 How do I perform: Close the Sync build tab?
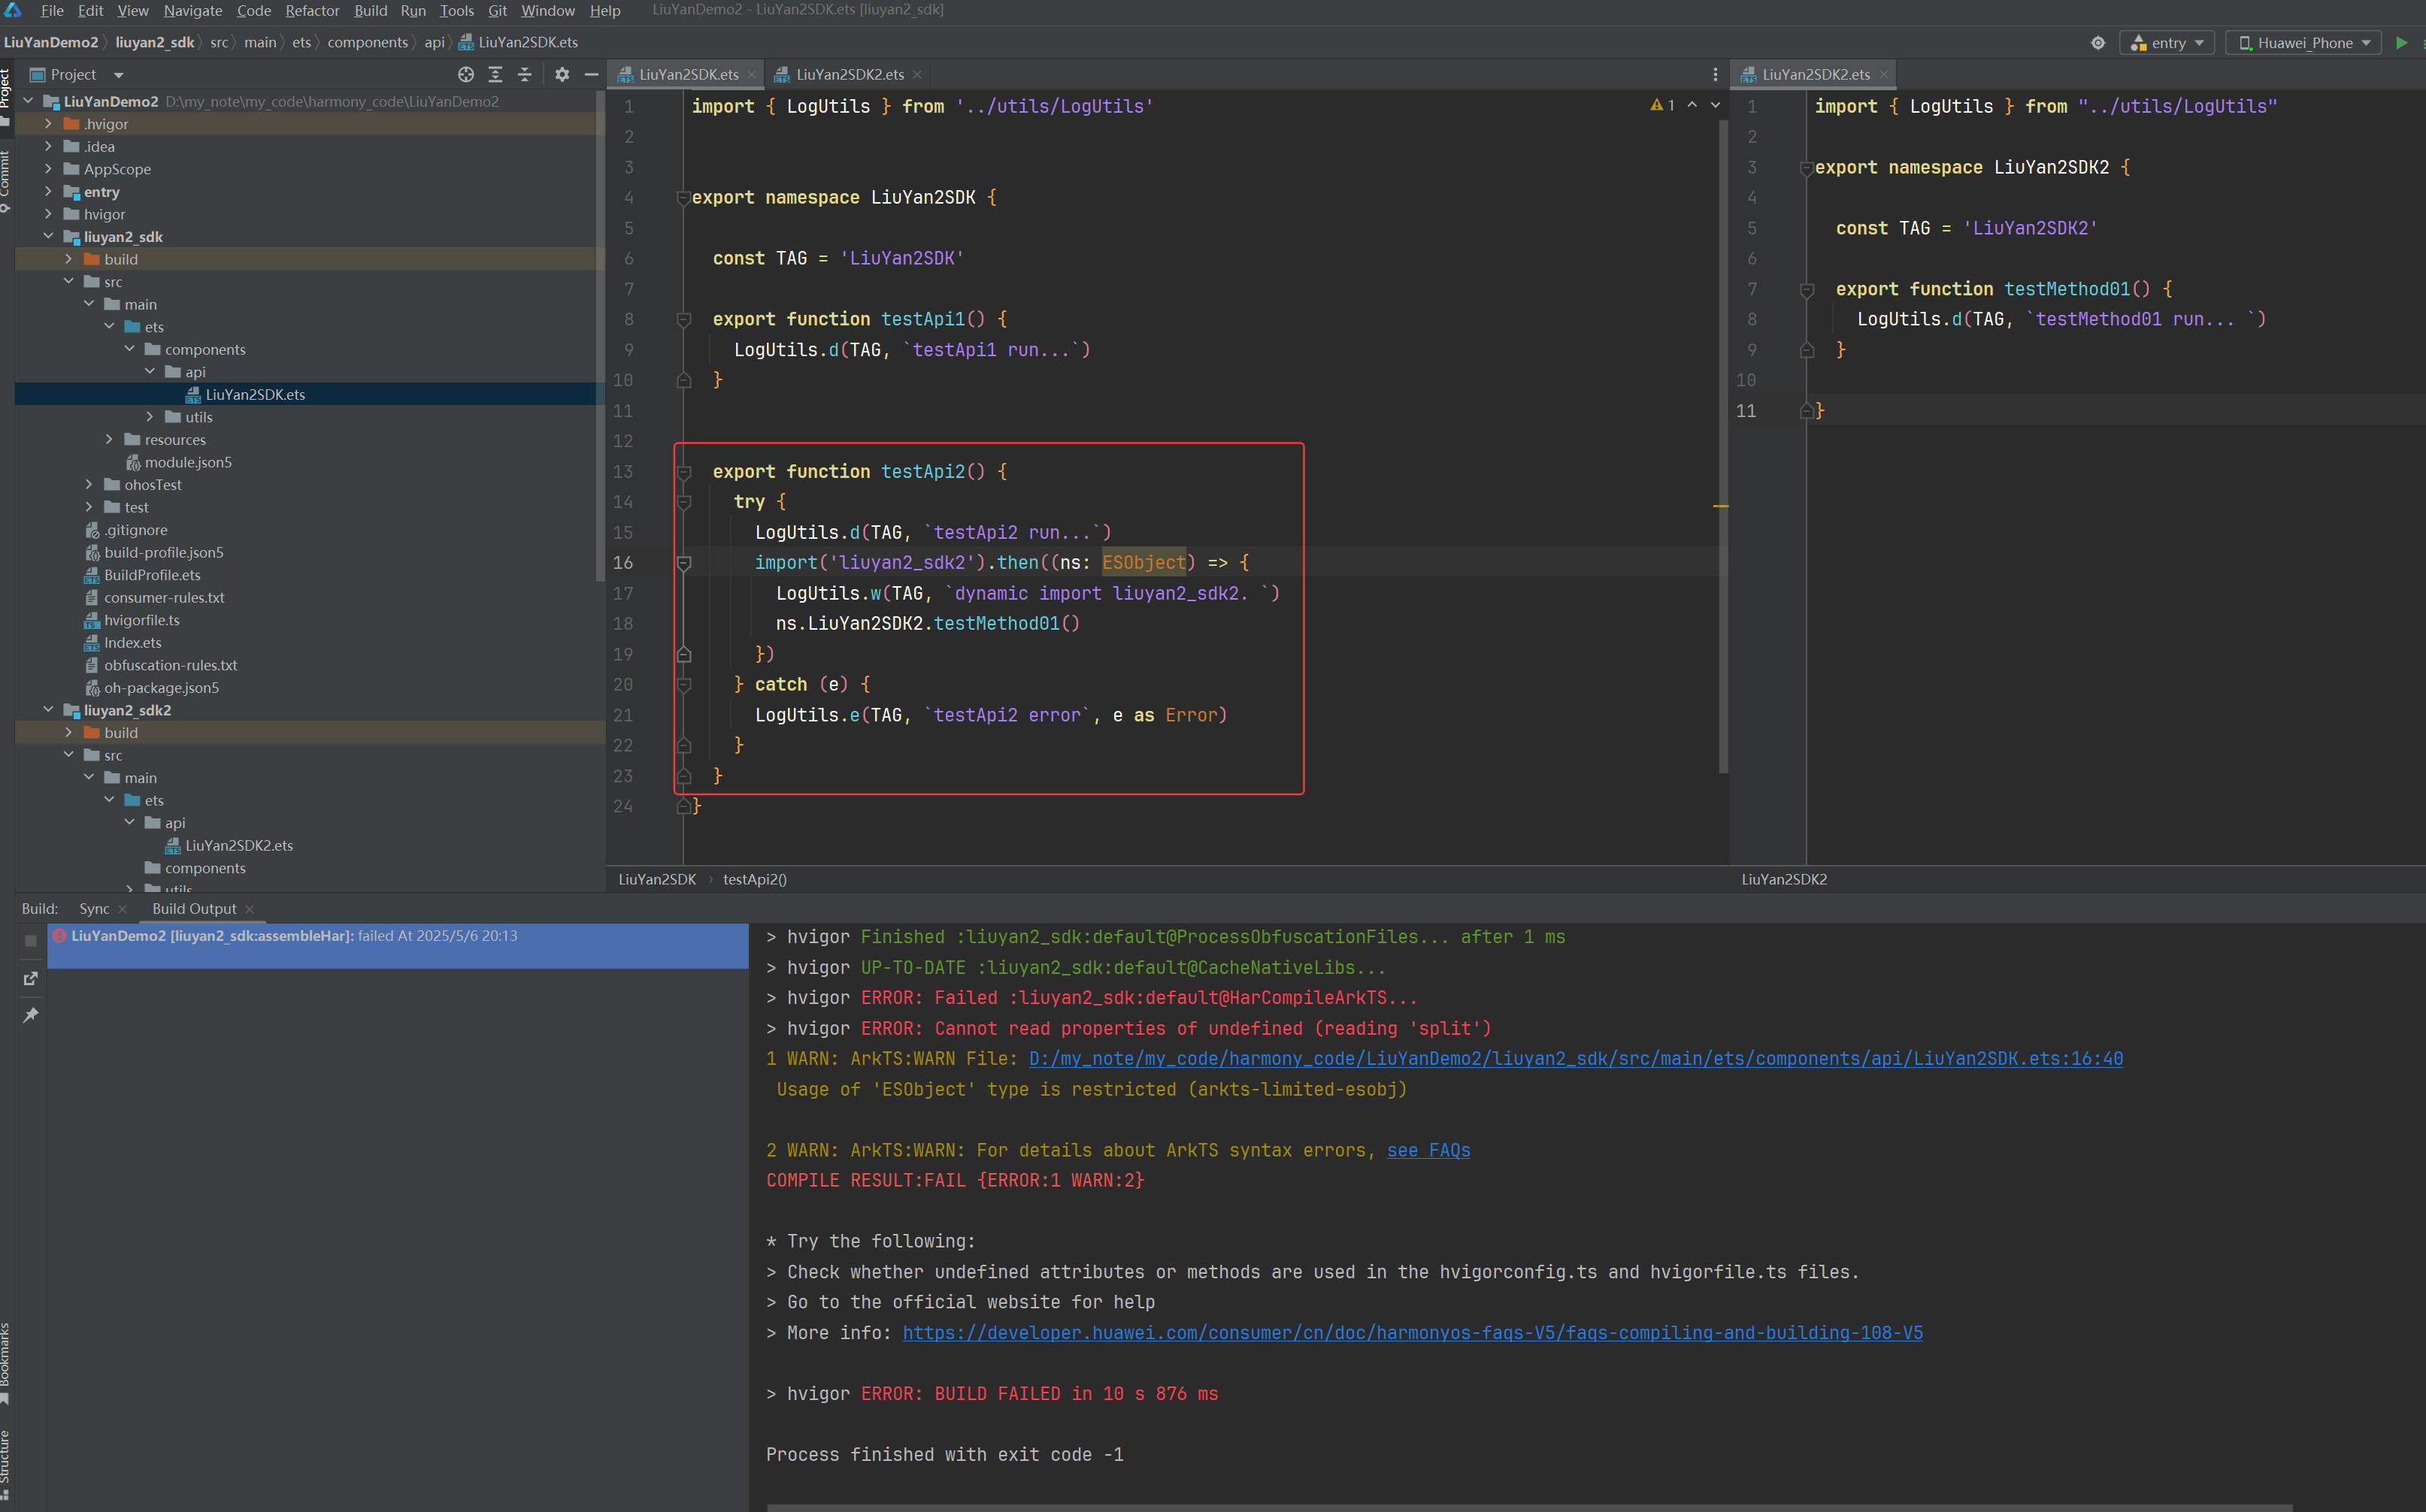pyautogui.click(x=122, y=909)
